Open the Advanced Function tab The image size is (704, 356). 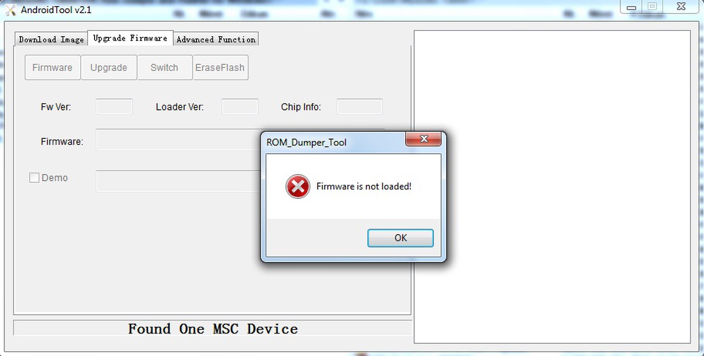click(216, 39)
